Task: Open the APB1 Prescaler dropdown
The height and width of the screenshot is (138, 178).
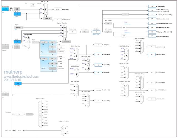Action: point(109,24)
